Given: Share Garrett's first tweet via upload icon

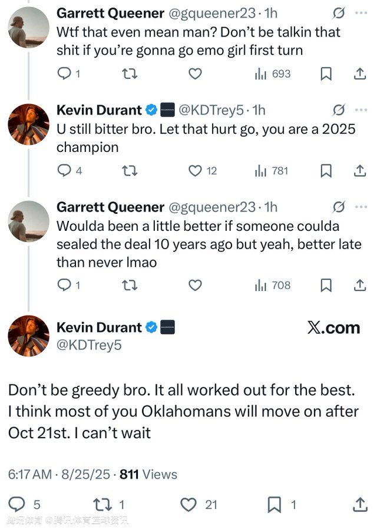Looking at the screenshot, I should point(360,74).
